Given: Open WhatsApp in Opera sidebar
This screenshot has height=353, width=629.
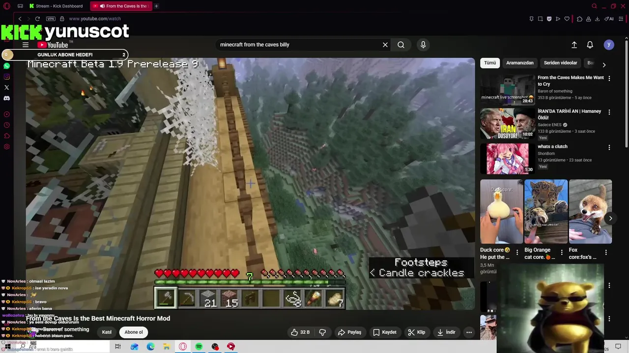Looking at the screenshot, I should (6, 66).
